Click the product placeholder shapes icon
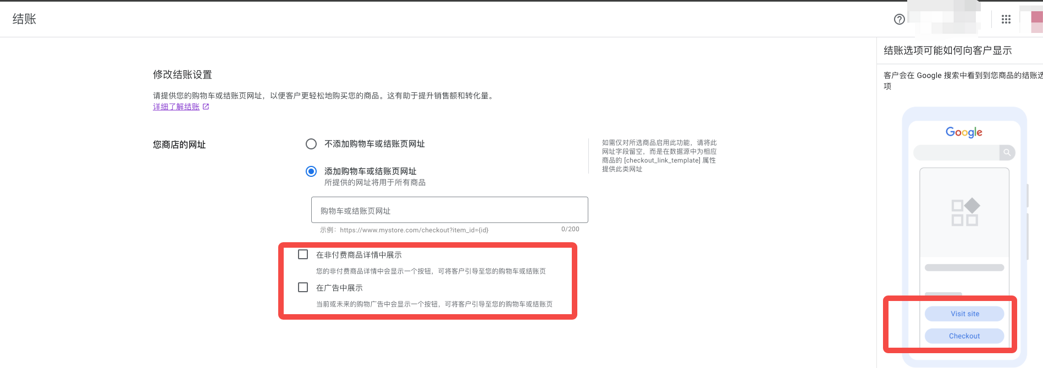The height and width of the screenshot is (368, 1043). (965, 212)
